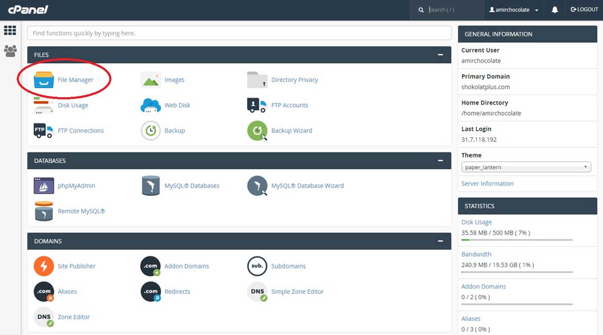Viewport: 603px width, 335px height.
Task: Open the Backup Wizard green icon
Action: point(257,131)
